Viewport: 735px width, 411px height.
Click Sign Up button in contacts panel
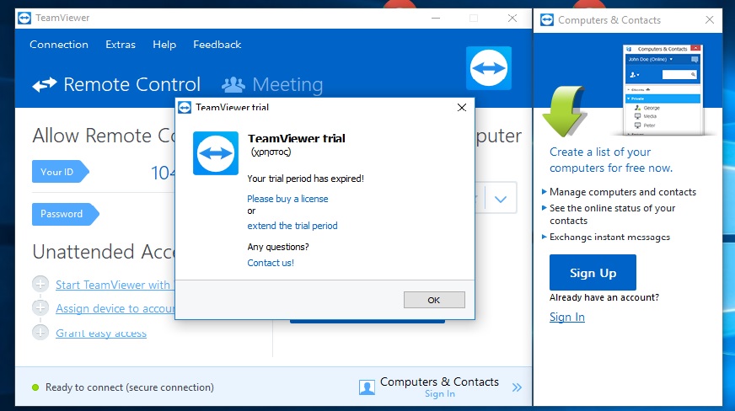click(x=593, y=272)
